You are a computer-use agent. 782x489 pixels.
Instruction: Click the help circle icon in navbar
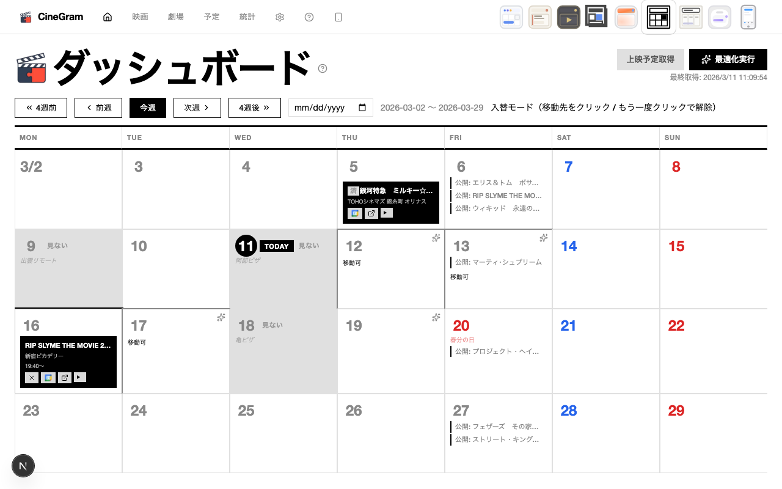309,17
